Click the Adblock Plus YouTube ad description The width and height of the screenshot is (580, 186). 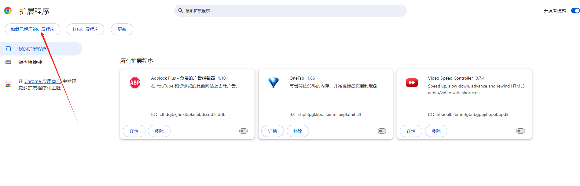click(195, 86)
